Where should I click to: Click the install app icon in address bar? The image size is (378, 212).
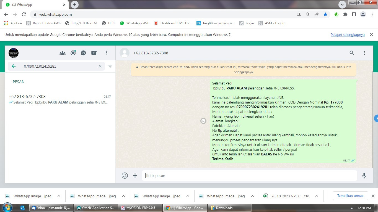click(x=299, y=14)
